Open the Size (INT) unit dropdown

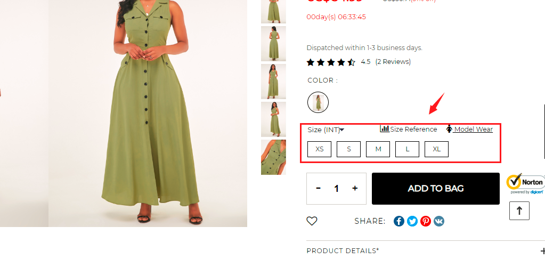pyautogui.click(x=326, y=129)
